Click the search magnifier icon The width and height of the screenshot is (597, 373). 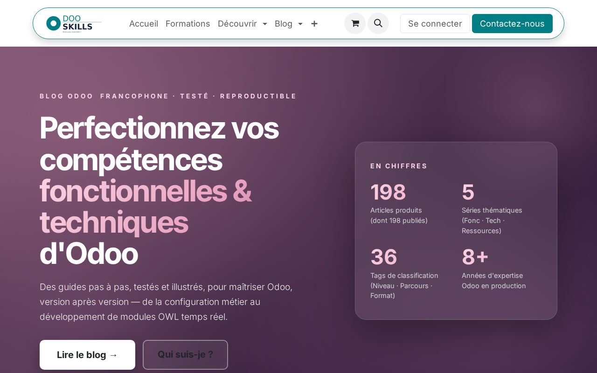tap(378, 23)
